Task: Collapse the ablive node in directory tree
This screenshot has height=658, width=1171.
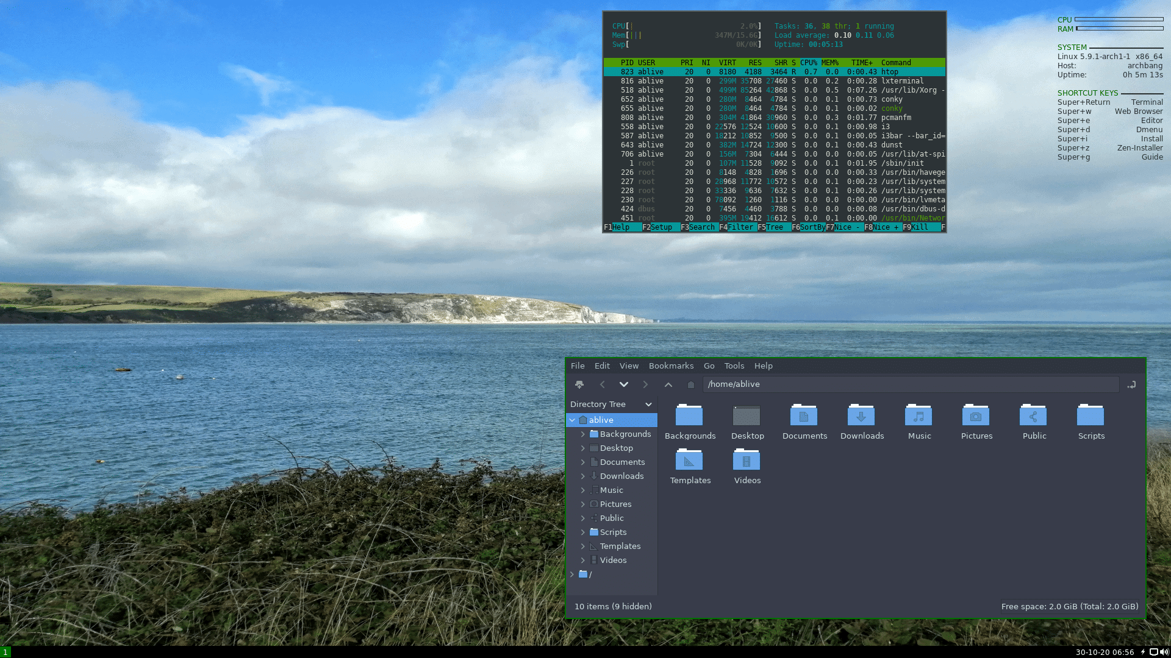Action: [572, 420]
